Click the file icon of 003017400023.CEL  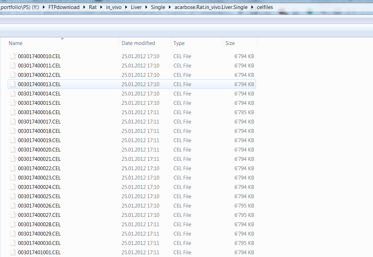[12, 178]
